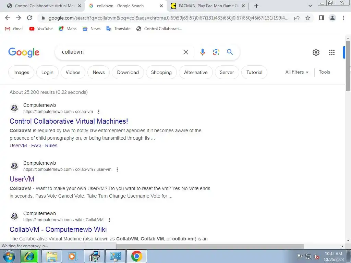Open CollabVM - Computernewb Wiki result
Viewport: 351px width, 263px height.
58,229
